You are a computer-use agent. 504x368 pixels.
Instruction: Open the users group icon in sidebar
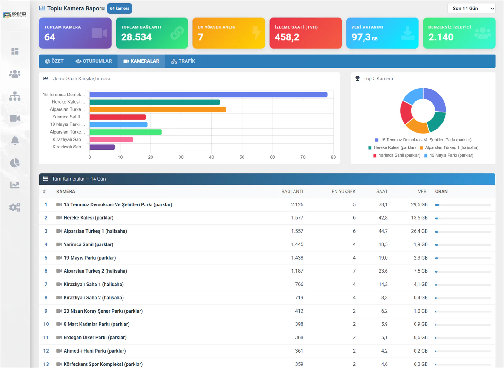coord(15,74)
